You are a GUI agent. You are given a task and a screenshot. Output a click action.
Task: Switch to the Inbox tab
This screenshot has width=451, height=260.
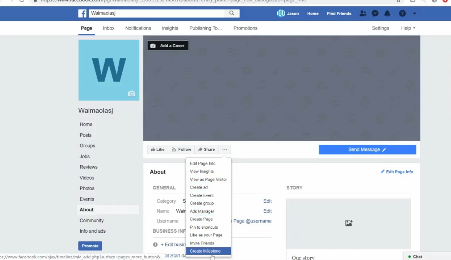[x=109, y=28]
